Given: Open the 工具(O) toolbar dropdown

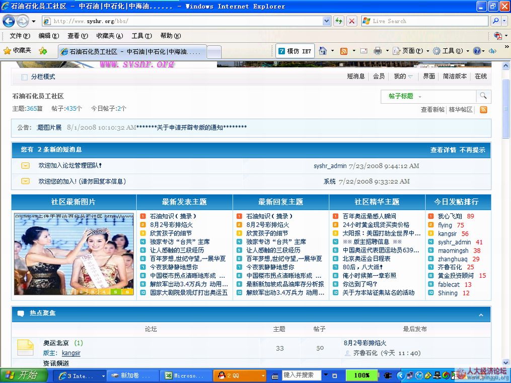Looking at the screenshot, I should tap(468, 51).
